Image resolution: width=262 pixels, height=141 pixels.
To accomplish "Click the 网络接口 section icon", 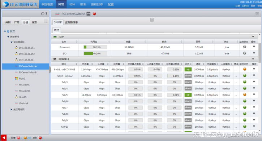I will pyautogui.click(x=55, y=59).
